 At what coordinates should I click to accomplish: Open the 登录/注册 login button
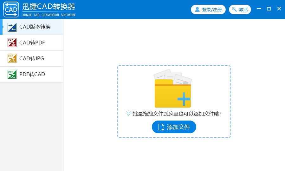[x=208, y=10]
